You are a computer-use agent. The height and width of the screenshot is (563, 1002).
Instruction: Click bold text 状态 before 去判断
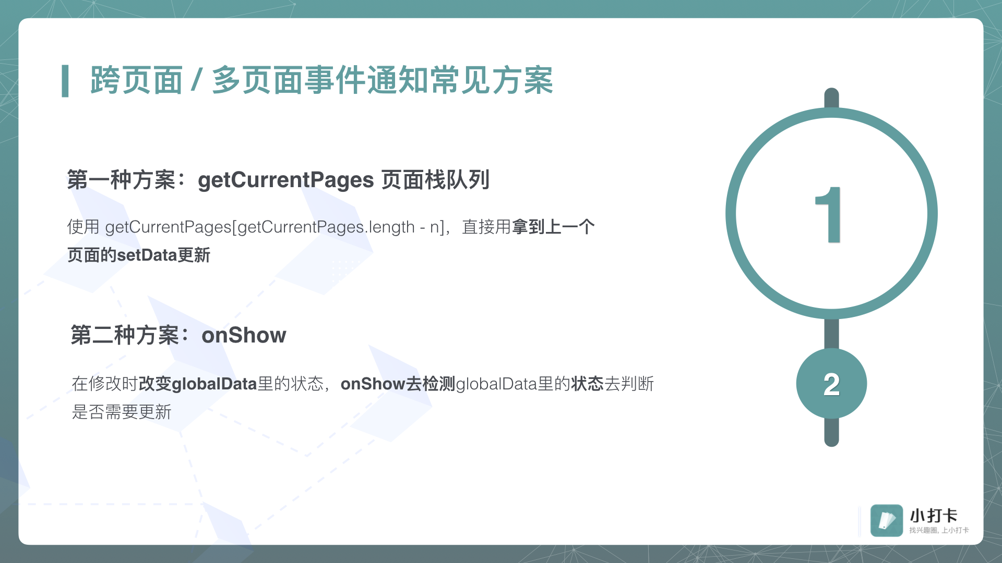(x=587, y=384)
